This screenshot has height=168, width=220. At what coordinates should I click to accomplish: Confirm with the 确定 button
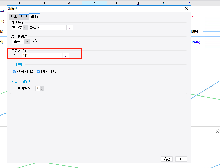167,159
